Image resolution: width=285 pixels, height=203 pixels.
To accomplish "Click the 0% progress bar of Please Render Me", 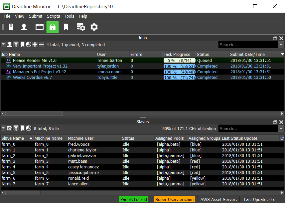I will [179, 60].
